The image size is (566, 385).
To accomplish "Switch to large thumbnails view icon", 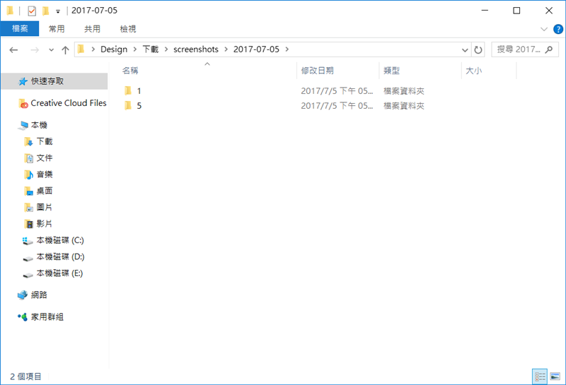I will pyautogui.click(x=555, y=377).
